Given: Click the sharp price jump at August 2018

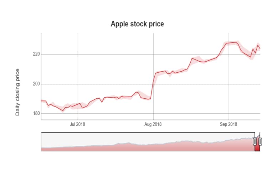Looking at the screenshot, I should (154, 82).
